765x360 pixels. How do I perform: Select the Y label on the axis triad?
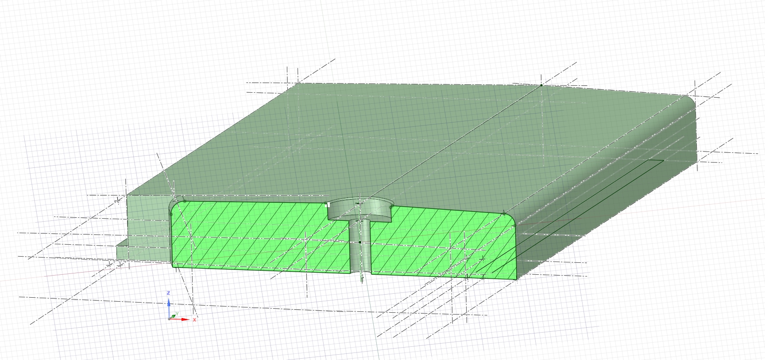coord(177,314)
